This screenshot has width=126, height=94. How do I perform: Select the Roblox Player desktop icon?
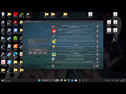click(15, 31)
